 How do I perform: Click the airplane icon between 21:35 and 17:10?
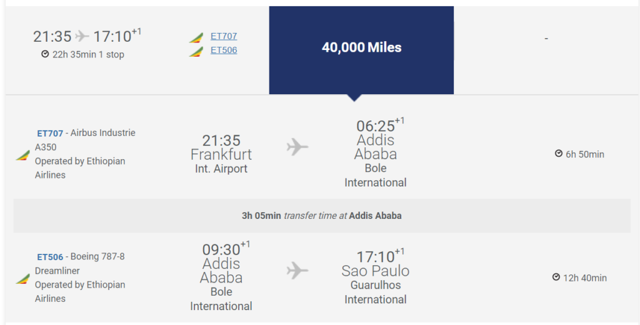(x=82, y=36)
